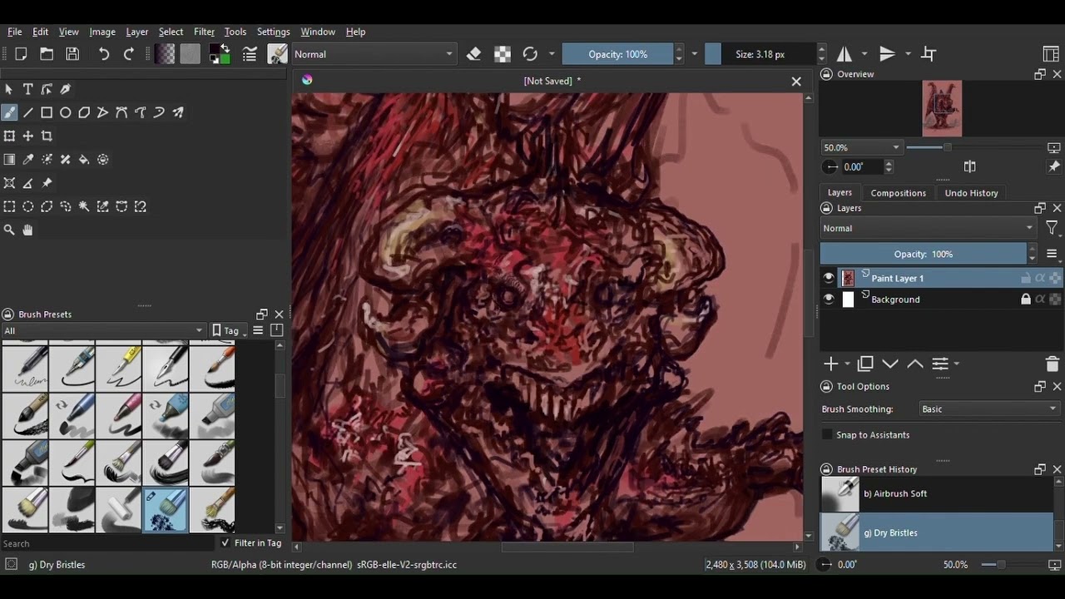Create a new document
The height and width of the screenshot is (599, 1065).
pyautogui.click(x=21, y=54)
